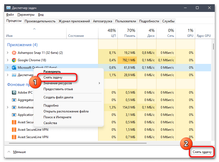This screenshot has height=162, width=219.
Task: Choose Подробно in context menu
Action: 51,106
